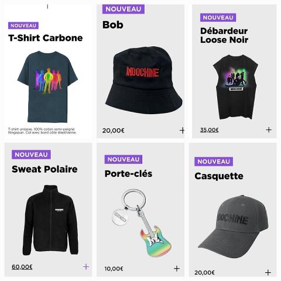The width and height of the screenshot is (281, 281).
Task: View the sleeveless Débardeur Loose Noir image
Action: [x=235, y=87]
